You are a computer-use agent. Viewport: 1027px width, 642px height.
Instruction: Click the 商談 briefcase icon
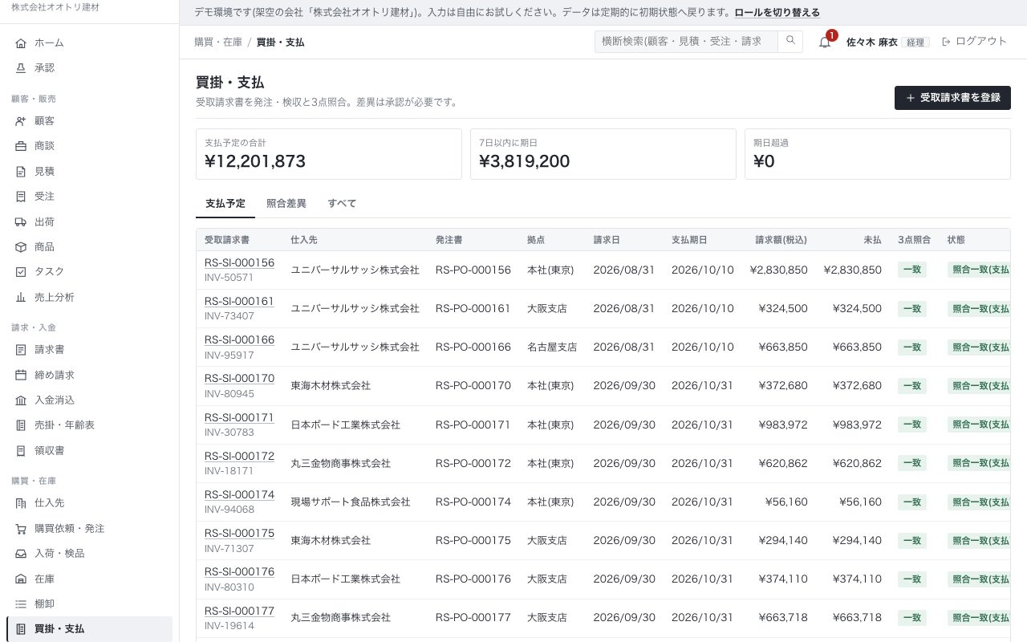click(21, 146)
